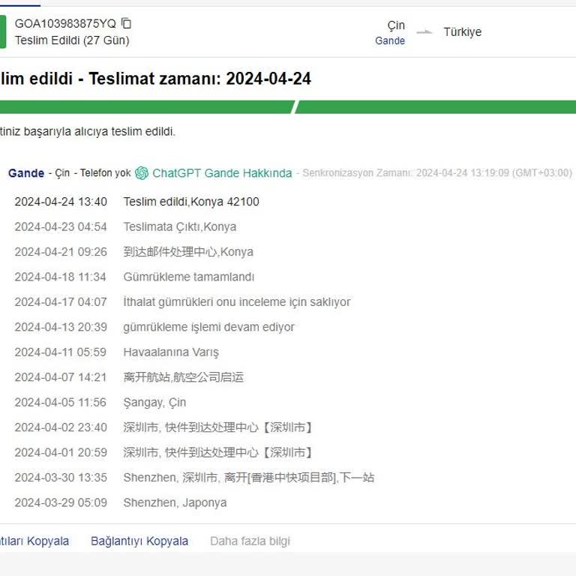Screen dimensions: 576x576
Task: Select the 2024-04-07 14:21 airline departure event
Action: pyautogui.click(x=183, y=377)
